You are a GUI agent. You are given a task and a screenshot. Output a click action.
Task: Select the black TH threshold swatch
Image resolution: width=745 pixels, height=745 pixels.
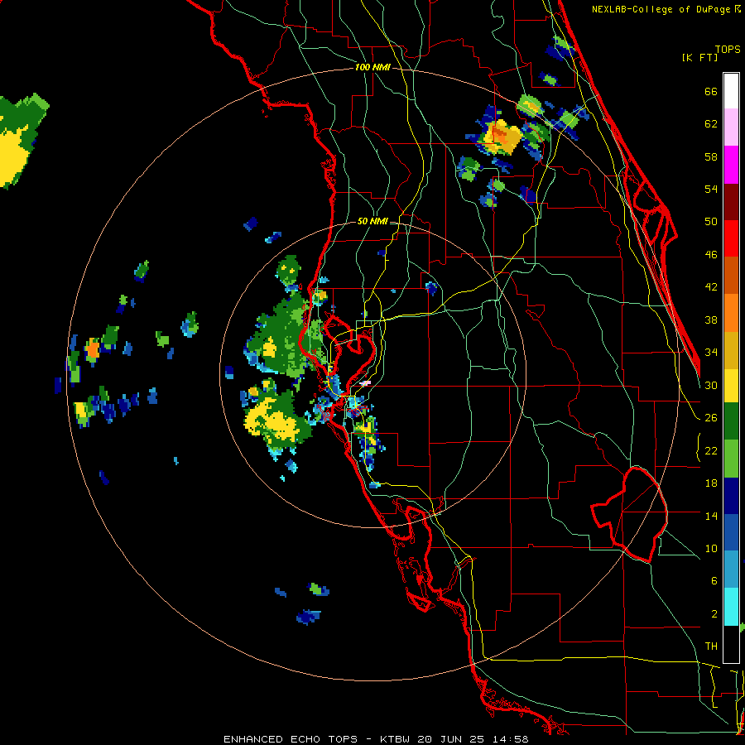(731, 644)
